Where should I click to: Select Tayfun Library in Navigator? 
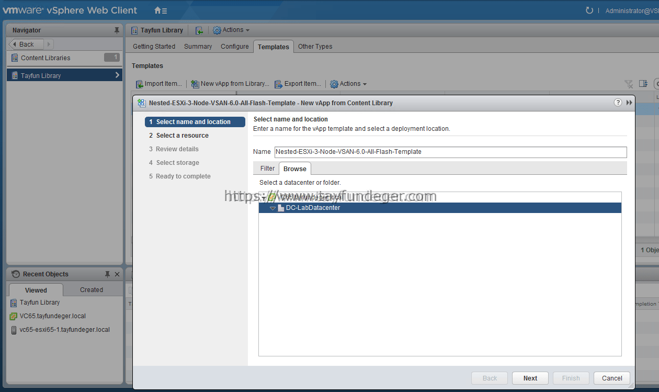(64, 75)
